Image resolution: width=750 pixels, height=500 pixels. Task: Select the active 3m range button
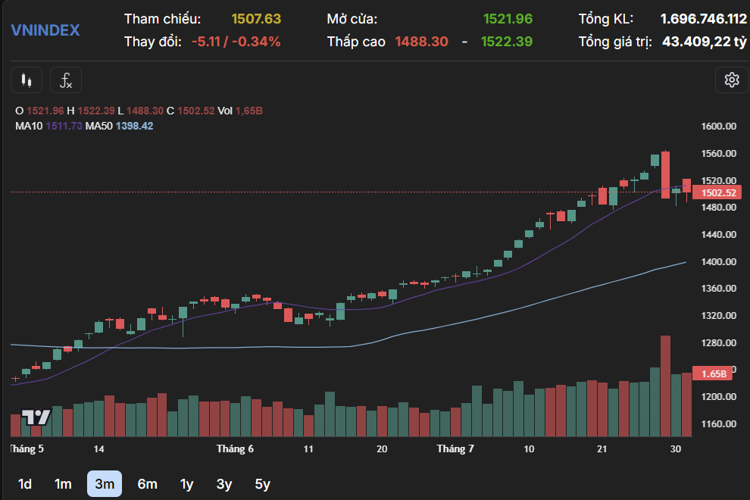pos(105,484)
